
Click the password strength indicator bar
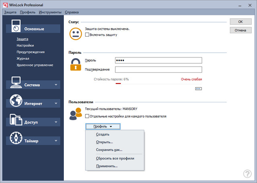click(118, 84)
